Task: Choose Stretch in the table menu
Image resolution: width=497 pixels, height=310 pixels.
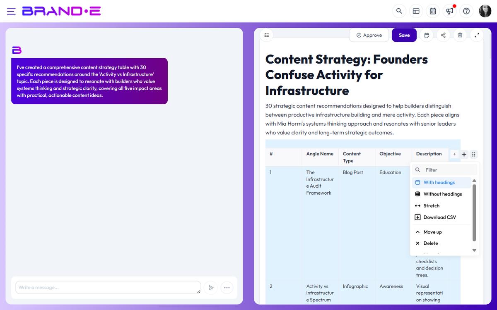Action: tap(442, 205)
